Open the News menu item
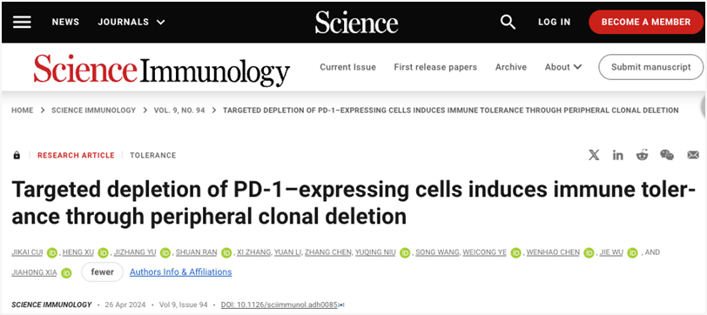 point(65,22)
